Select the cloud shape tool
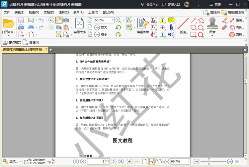 [x=201, y=34]
